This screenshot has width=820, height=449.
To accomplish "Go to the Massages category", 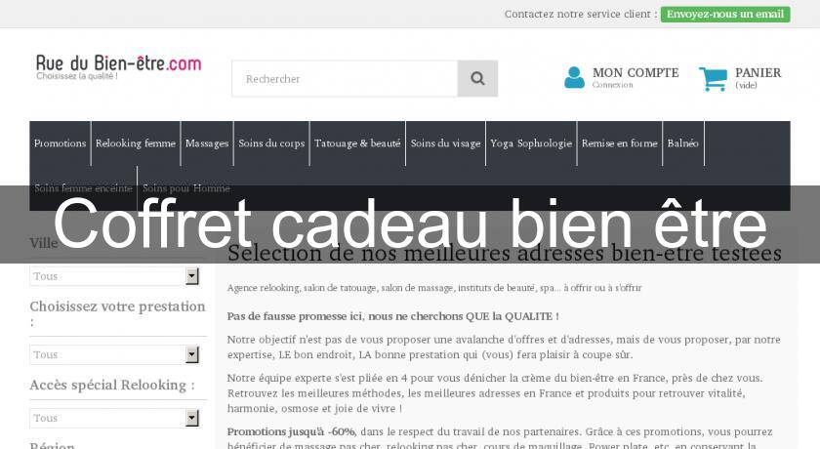I will (x=207, y=143).
